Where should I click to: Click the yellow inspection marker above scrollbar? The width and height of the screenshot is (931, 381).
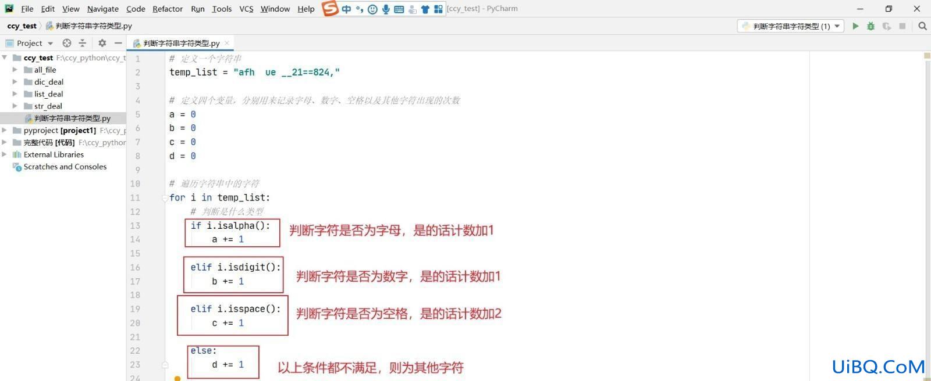tap(927, 56)
